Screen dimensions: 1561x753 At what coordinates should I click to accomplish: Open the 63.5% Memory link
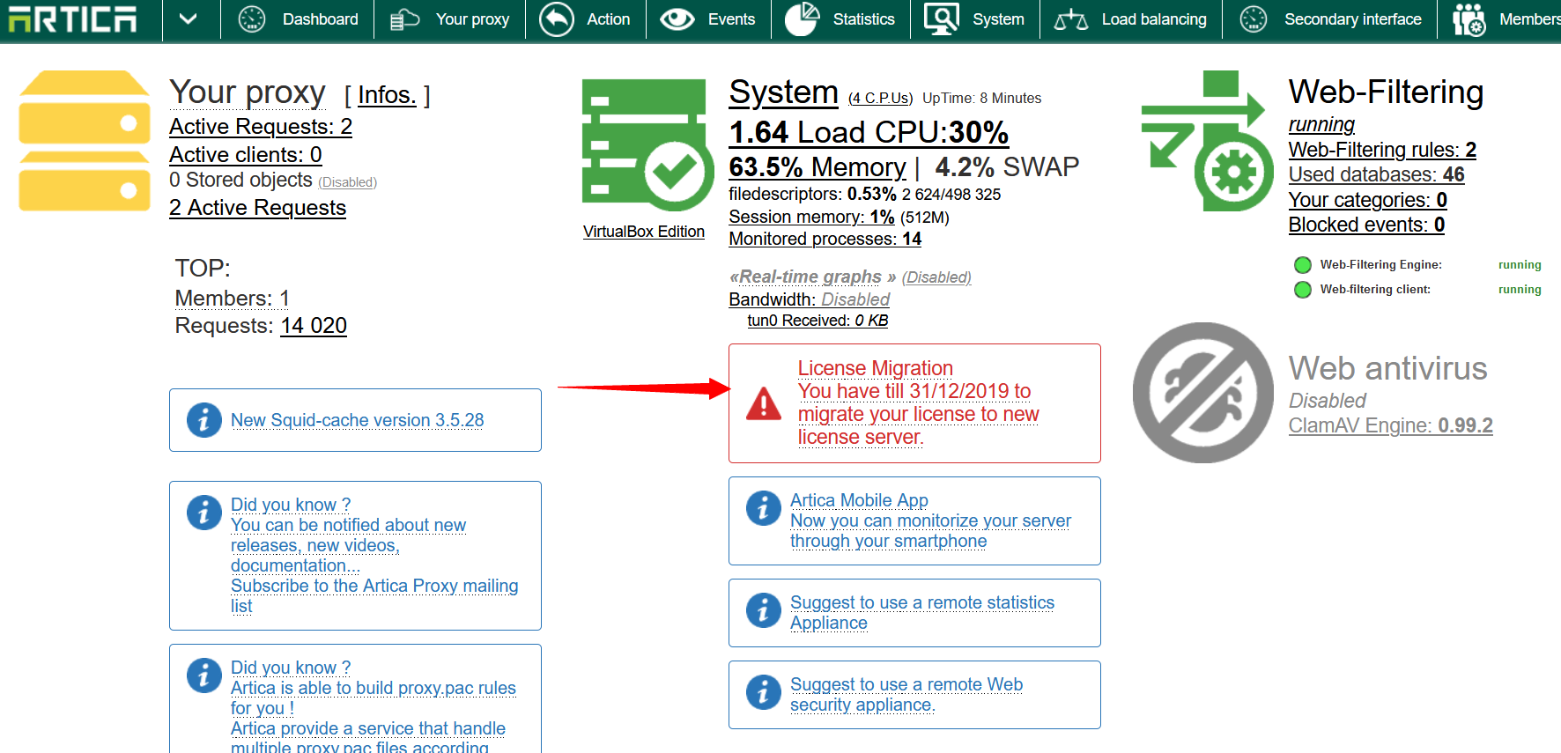(817, 167)
